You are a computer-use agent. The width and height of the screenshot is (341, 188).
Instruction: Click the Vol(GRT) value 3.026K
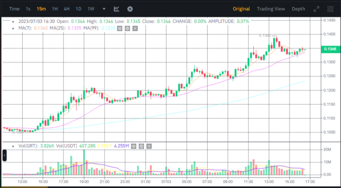click(47, 146)
